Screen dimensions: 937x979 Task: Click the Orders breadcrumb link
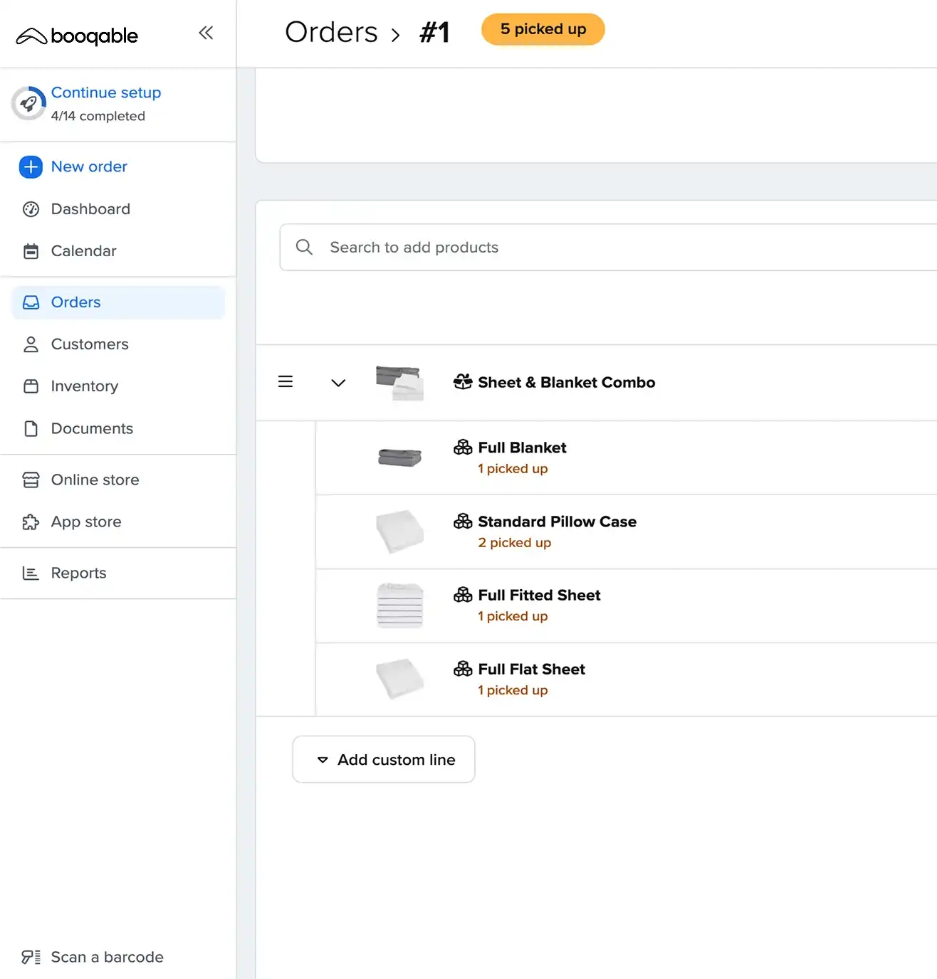click(331, 33)
